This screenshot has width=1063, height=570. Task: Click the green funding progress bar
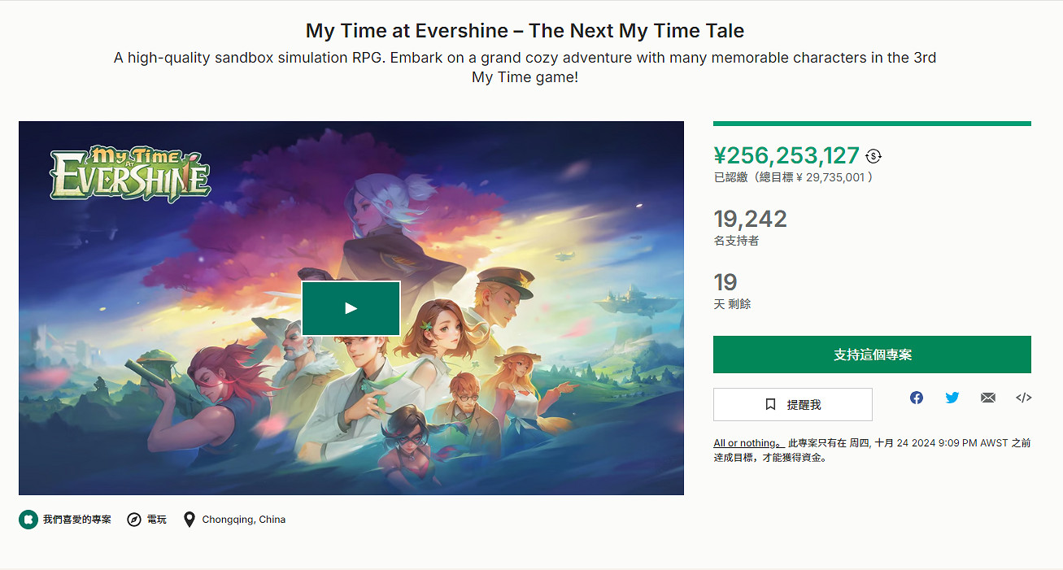[872, 124]
